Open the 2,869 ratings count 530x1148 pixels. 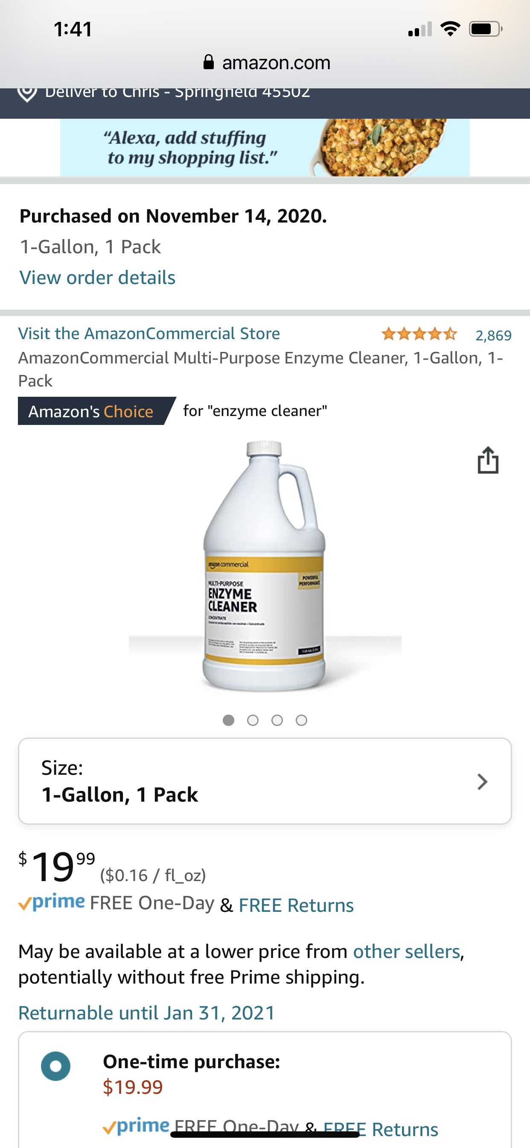pyautogui.click(x=493, y=336)
